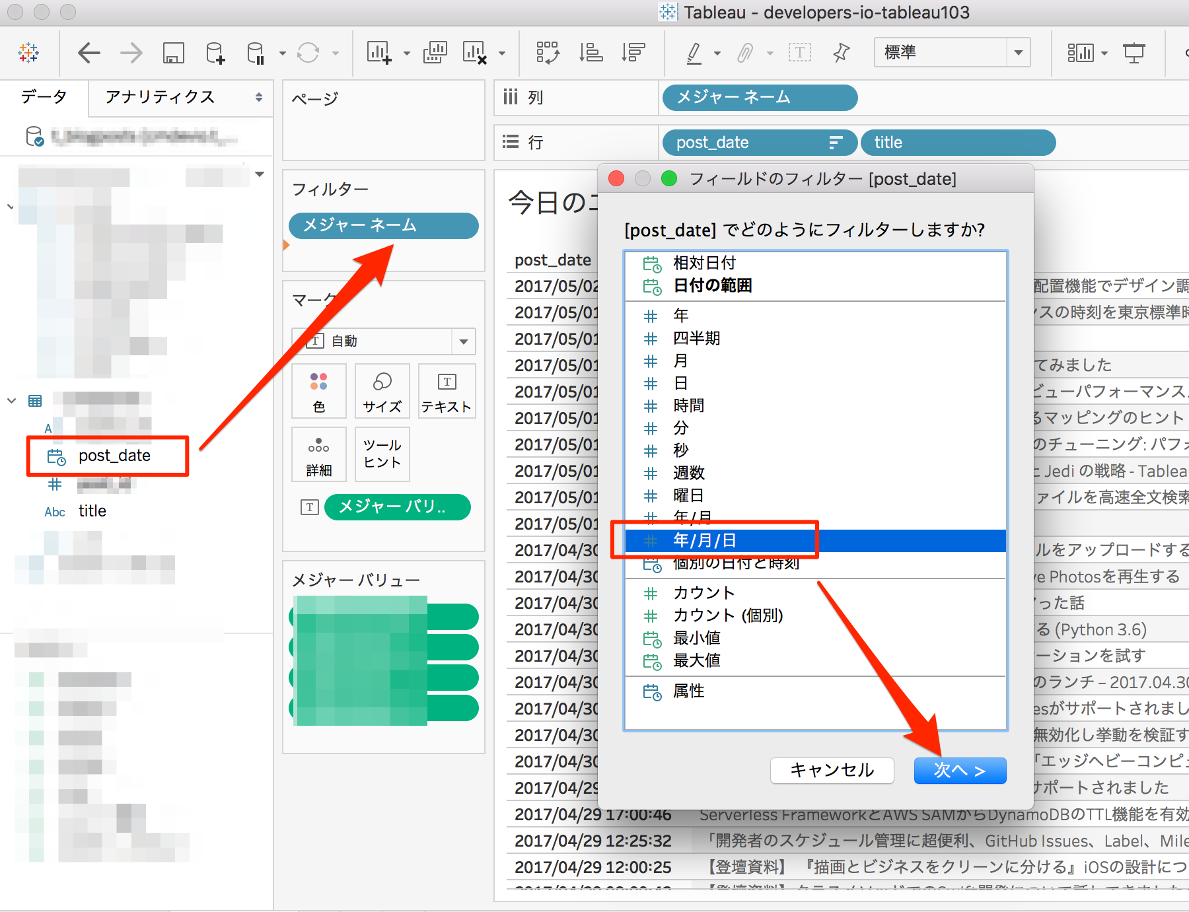Image resolution: width=1189 pixels, height=912 pixels.
Task: Click the サイズ card in the Marks panel
Action: tap(382, 391)
